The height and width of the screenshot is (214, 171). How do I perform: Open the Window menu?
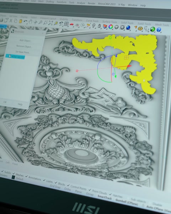point(133,5)
